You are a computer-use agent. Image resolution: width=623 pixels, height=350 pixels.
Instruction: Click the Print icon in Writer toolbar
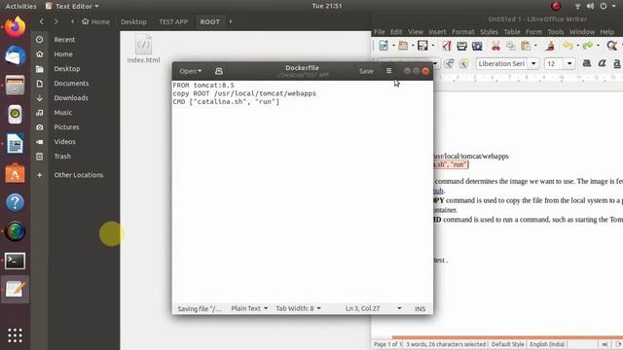tap(461, 46)
